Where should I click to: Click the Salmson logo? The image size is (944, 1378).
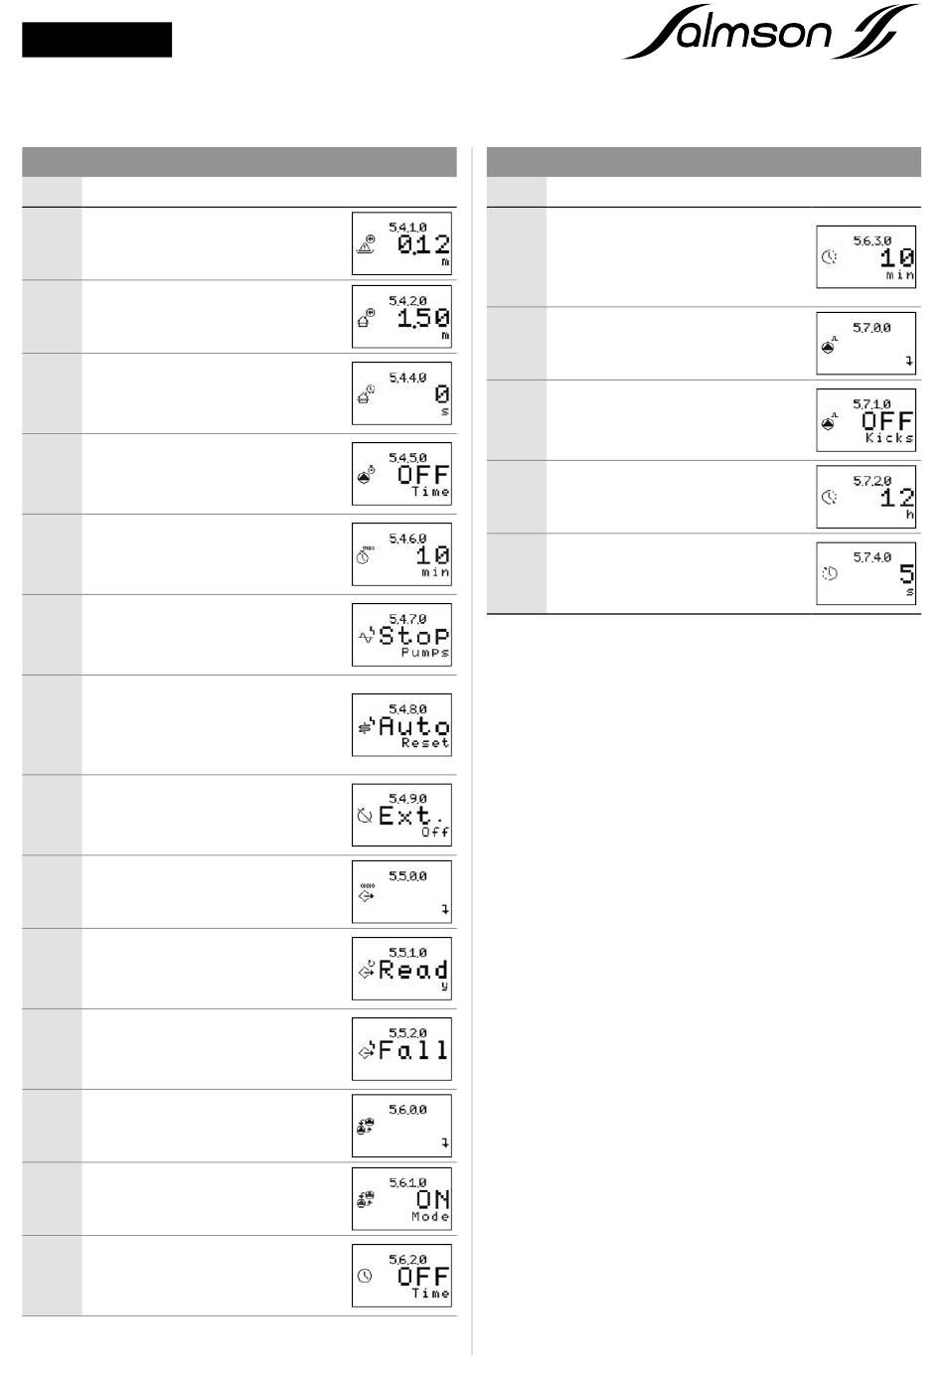click(x=770, y=33)
